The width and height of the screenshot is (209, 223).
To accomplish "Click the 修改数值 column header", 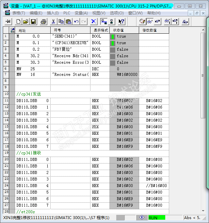I will (x=154, y=30).
